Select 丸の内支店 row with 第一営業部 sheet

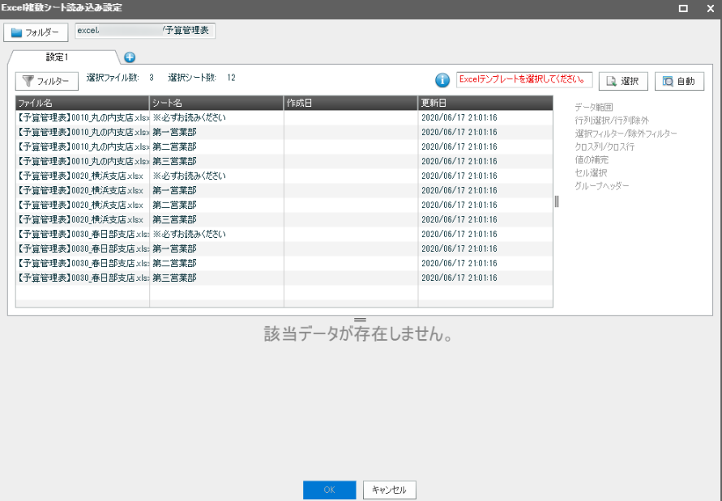coord(284,133)
